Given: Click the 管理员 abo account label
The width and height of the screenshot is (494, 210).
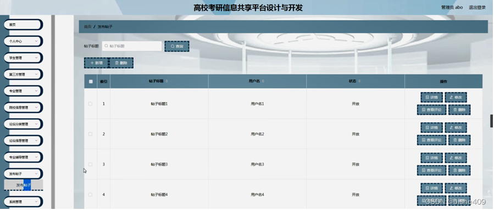Looking at the screenshot, I should click(452, 8).
